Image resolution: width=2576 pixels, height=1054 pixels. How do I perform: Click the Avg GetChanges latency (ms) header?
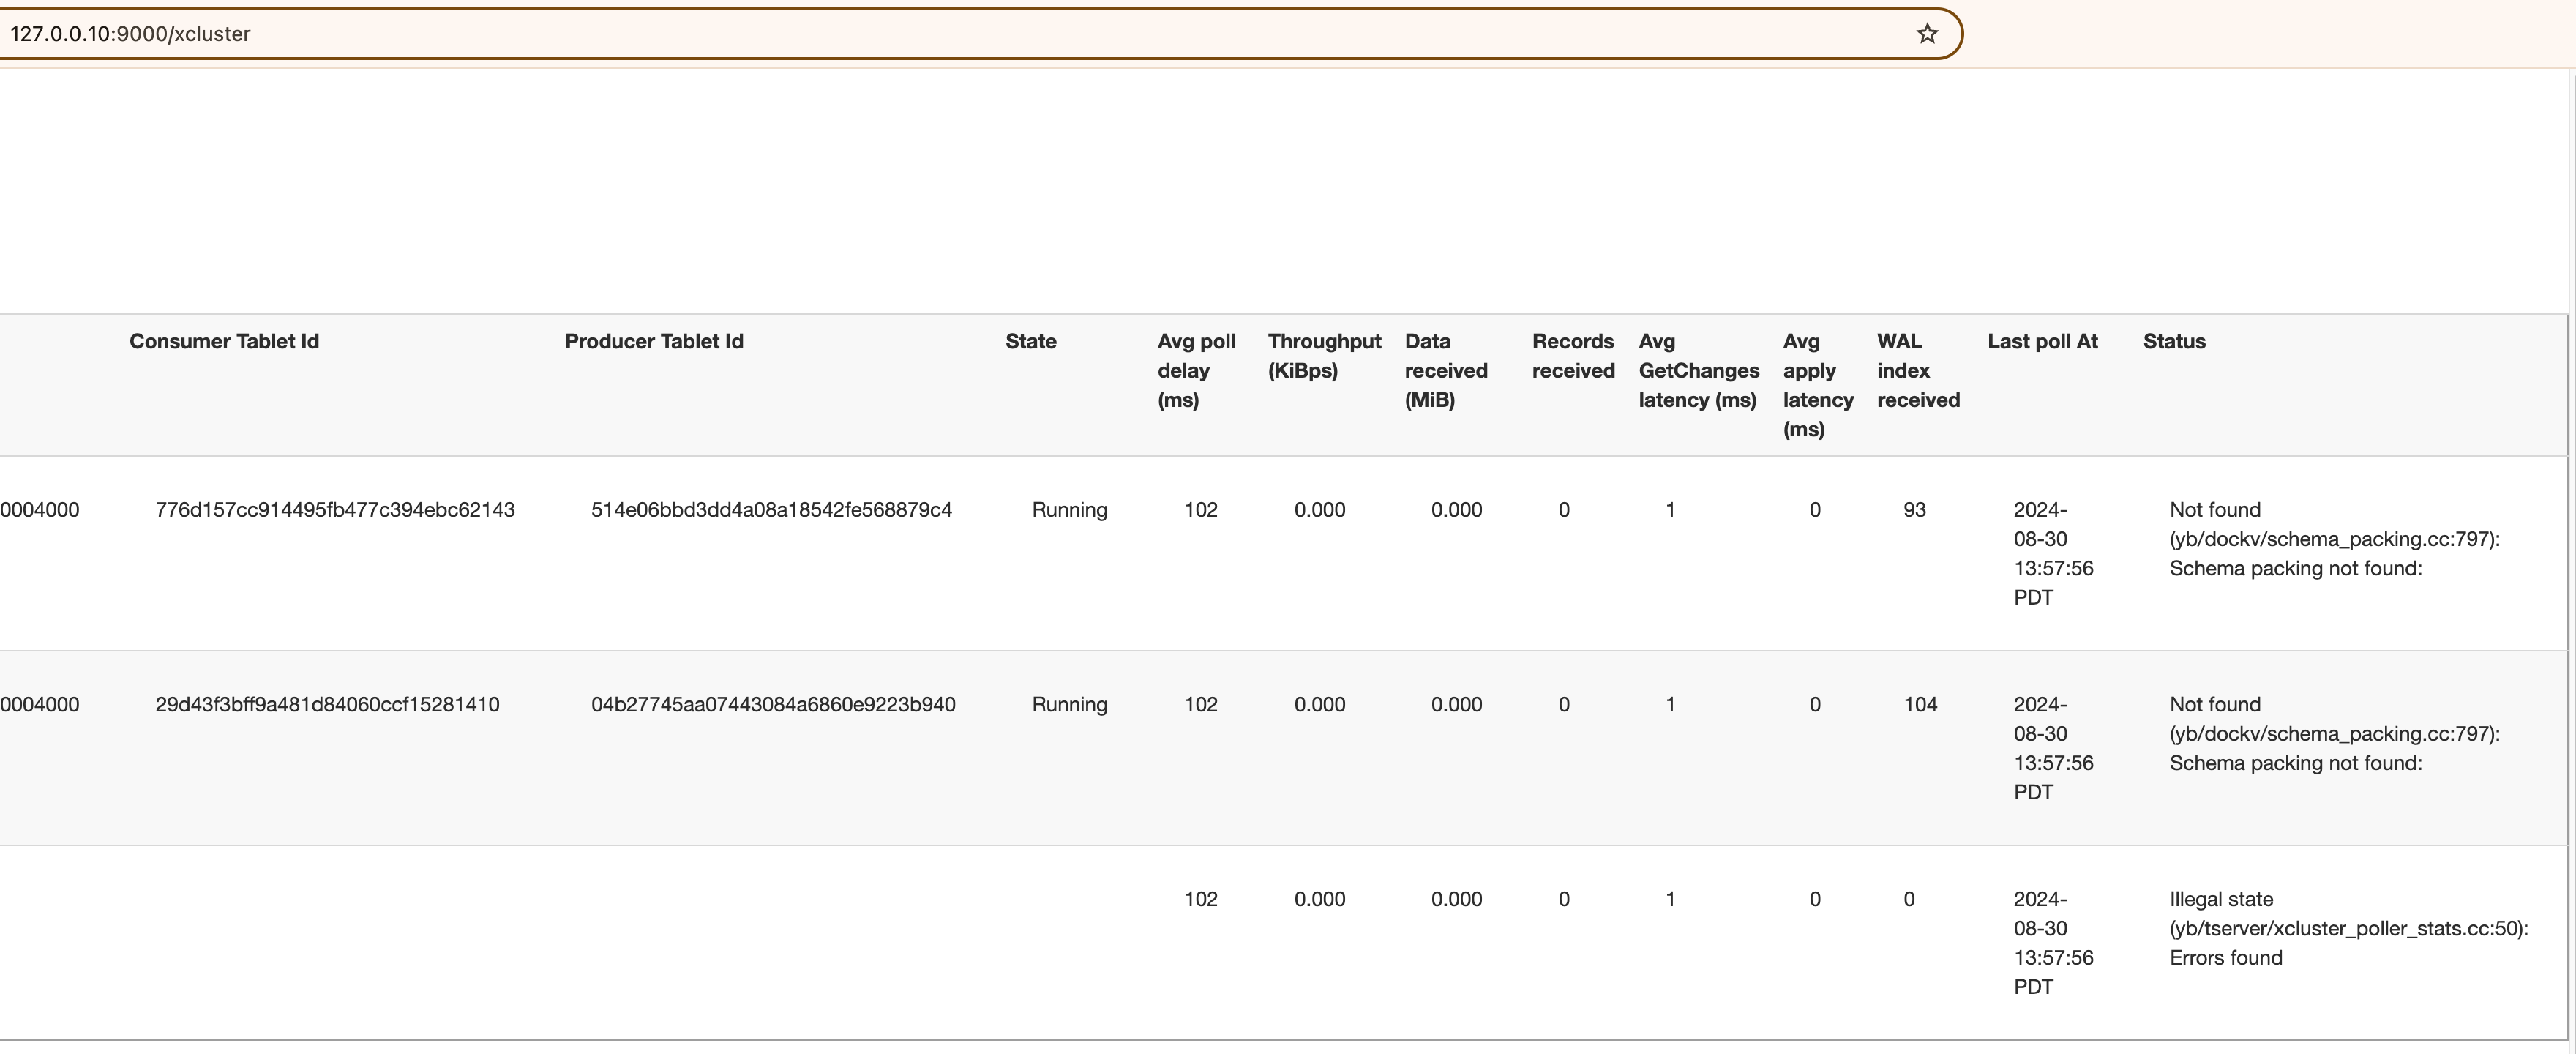tap(1698, 370)
